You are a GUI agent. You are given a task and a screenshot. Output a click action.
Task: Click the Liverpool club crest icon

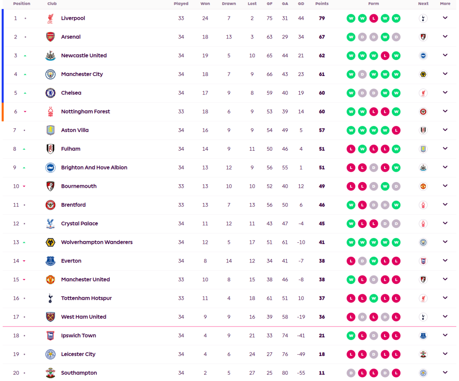coord(50,18)
